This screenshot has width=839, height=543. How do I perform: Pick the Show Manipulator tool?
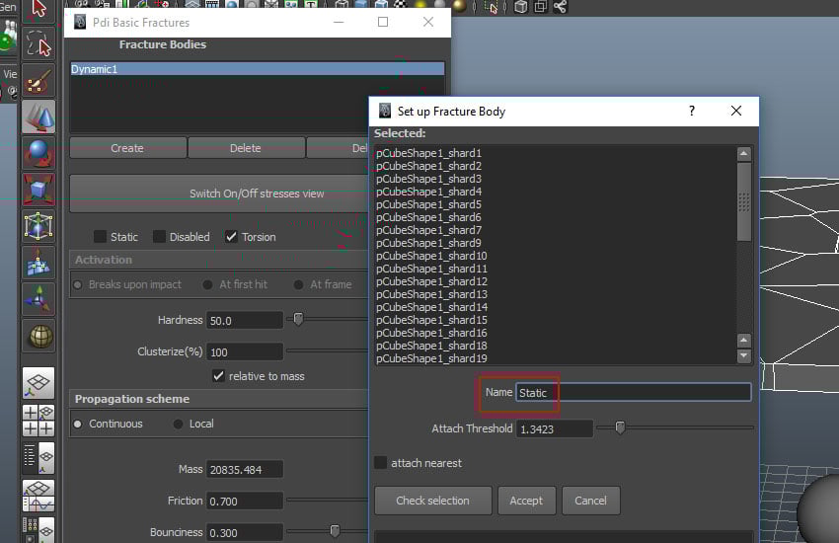[38, 298]
